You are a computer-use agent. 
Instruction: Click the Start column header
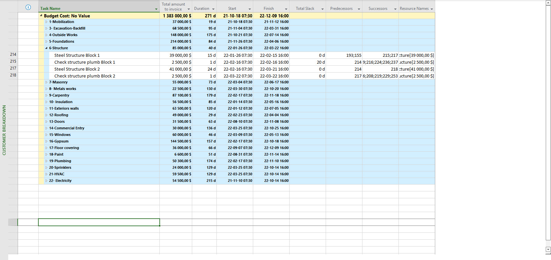pos(232,9)
